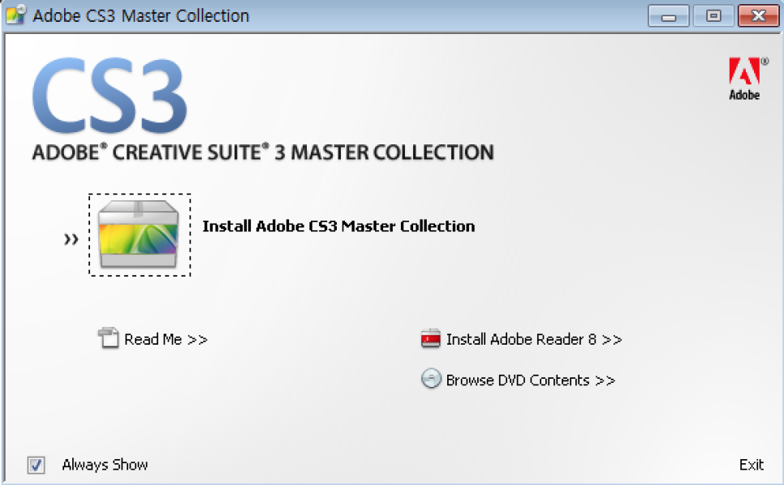Maximize the Adobe CS3 Master Collection window
Image resolution: width=784 pixels, height=485 pixels.
[713, 16]
